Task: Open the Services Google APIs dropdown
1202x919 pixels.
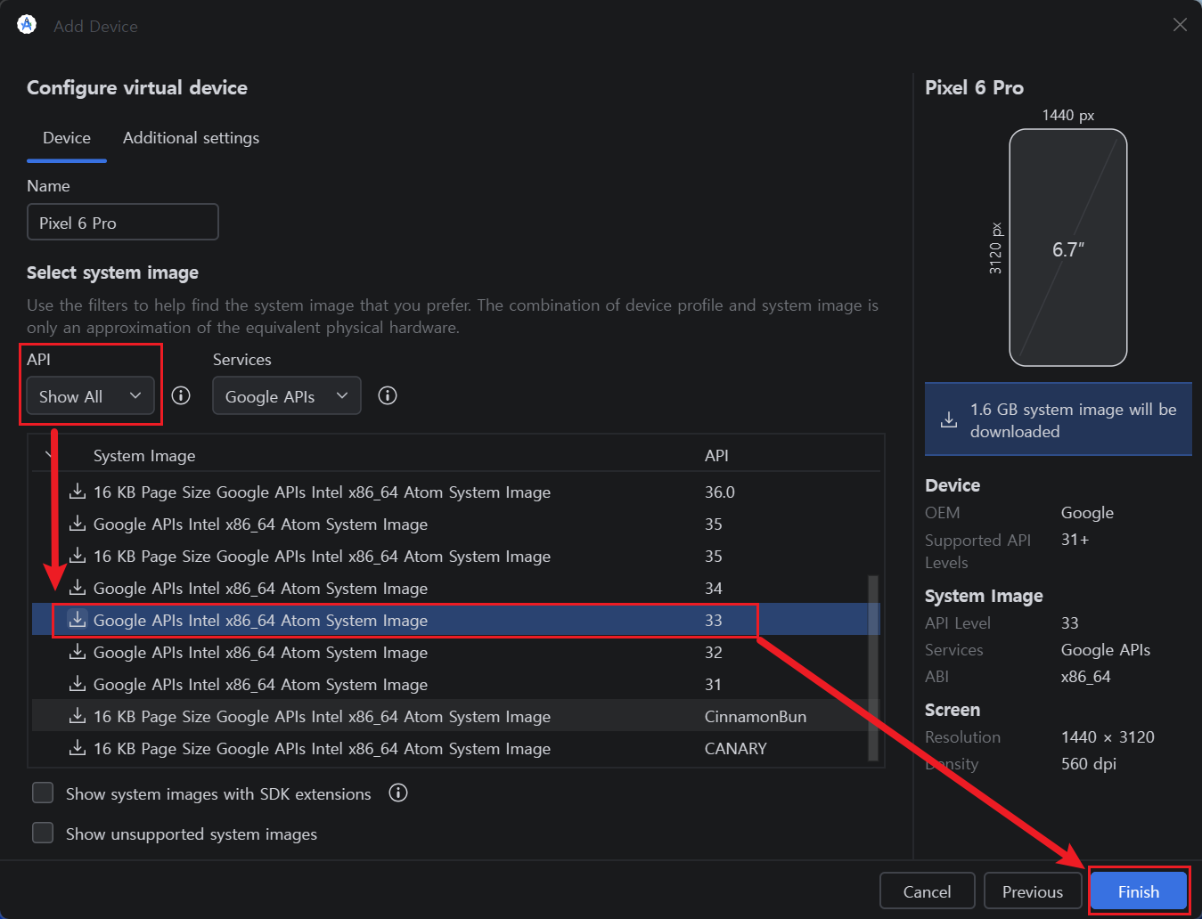Action: pos(287,396)
